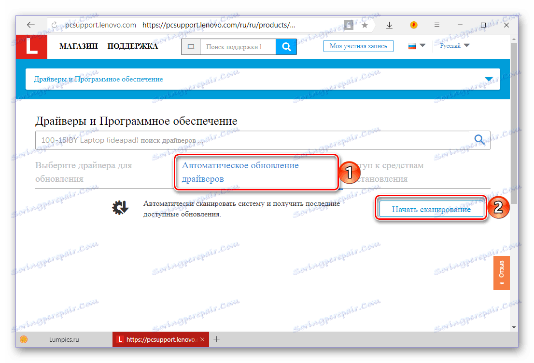The image size is (534, 363).
Task: Click the Начать сканирование button
Action: click(x=431, y=209)
